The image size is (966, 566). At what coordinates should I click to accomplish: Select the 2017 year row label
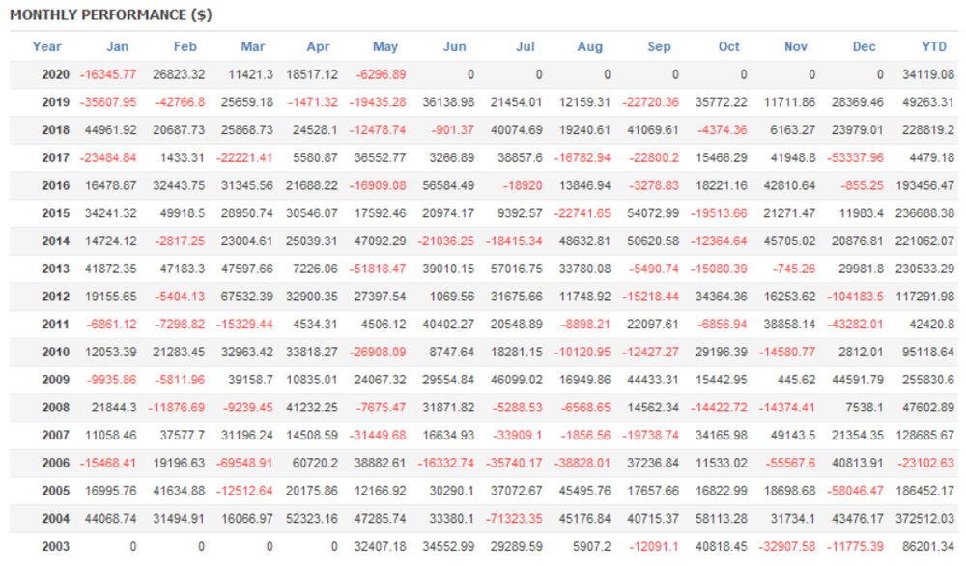click(x=56, y=157)
